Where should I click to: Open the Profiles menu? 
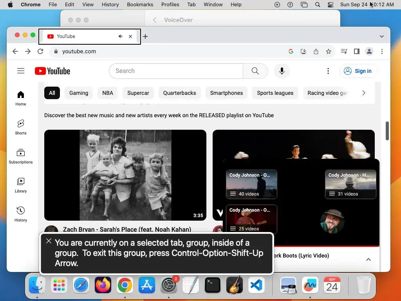pos(170,5)
